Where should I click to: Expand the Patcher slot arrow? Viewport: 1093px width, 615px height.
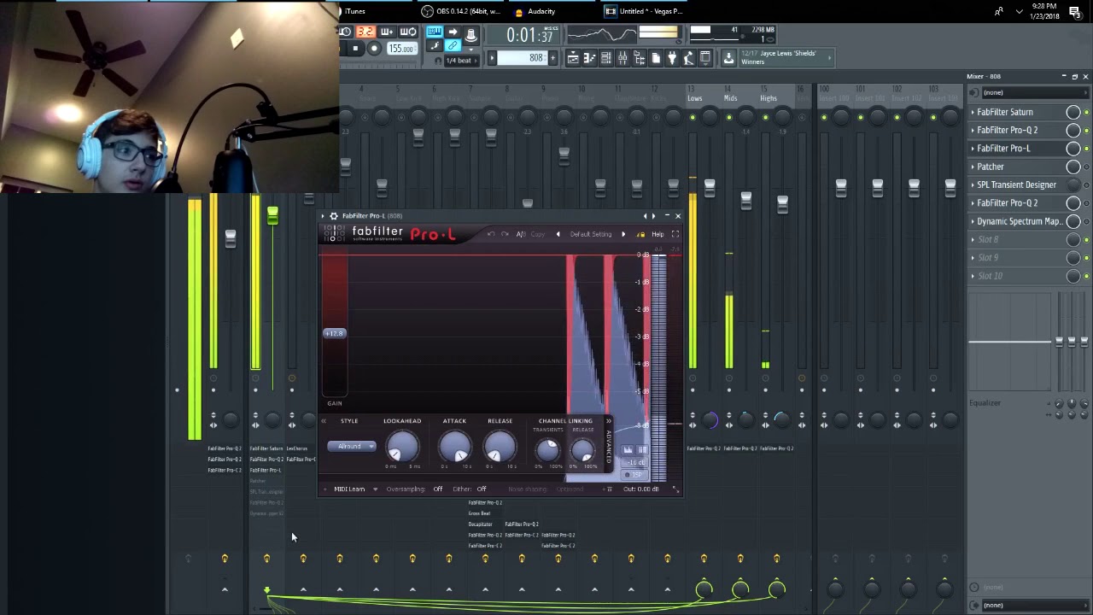[x=973, y=167]
